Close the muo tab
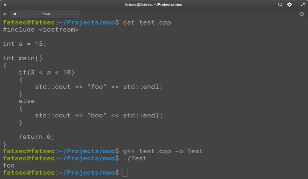The image size is (308, 179). pos(15,14)
